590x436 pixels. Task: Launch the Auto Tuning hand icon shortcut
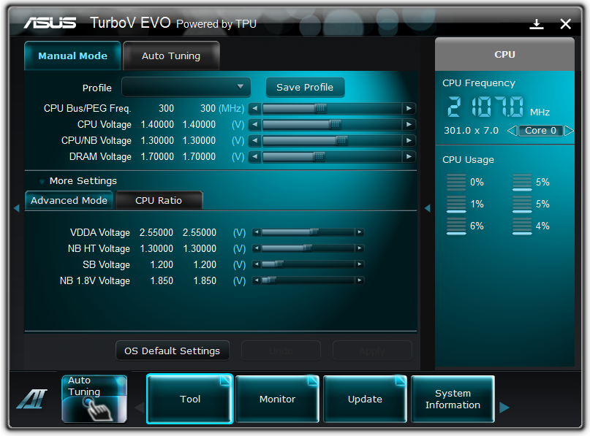[94, 399]
